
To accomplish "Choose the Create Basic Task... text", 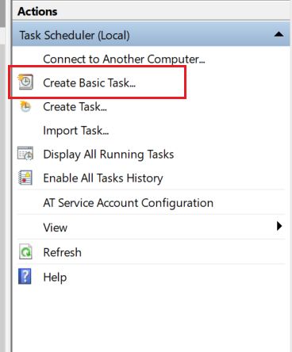I will click(x=90, y=82).
